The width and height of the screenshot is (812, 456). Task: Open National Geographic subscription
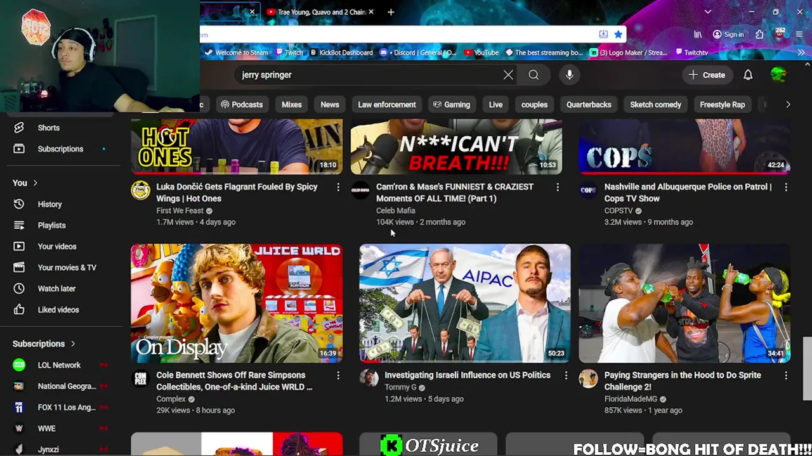(67, 386)
